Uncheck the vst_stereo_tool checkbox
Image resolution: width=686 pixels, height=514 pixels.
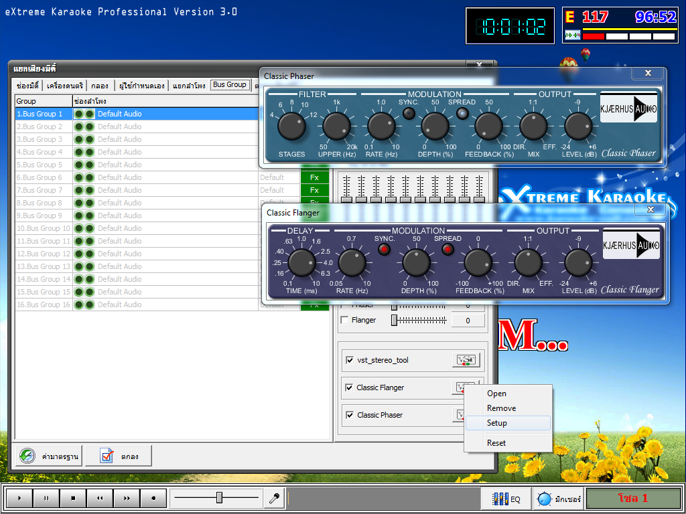[x=350, y=360]
